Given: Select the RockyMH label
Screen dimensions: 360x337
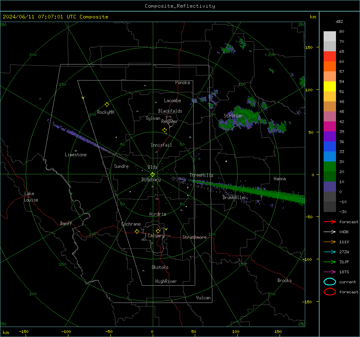Looking at the screenshot, I should click(x=106, y=112).
